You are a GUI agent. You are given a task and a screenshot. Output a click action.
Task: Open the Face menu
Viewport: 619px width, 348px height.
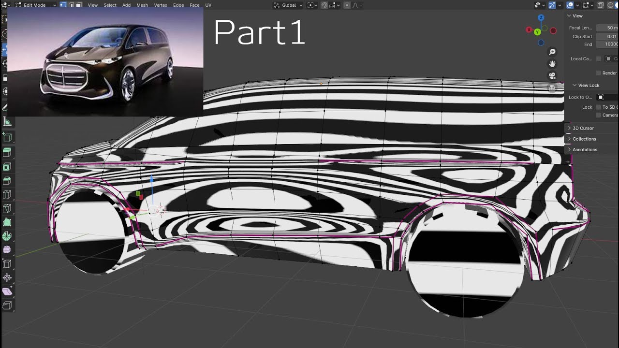(x=194, y=5)
